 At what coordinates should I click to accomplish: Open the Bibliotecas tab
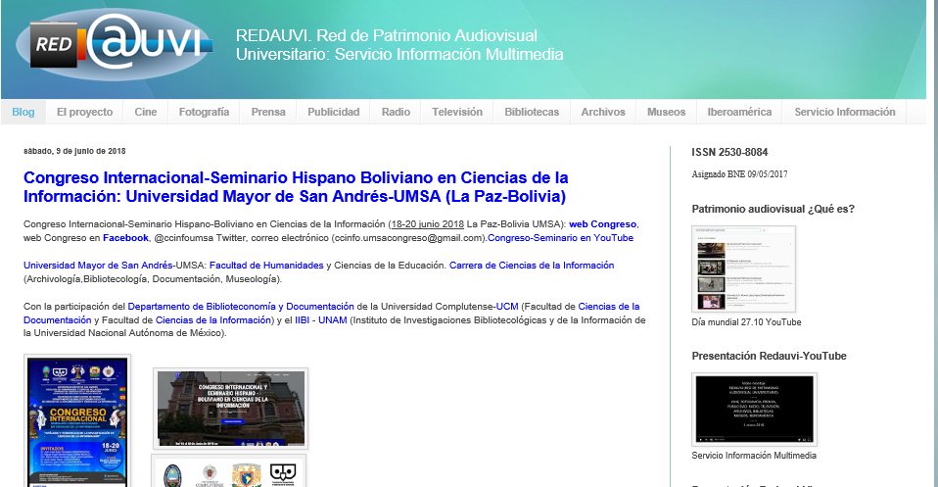[x=532, y=112]
